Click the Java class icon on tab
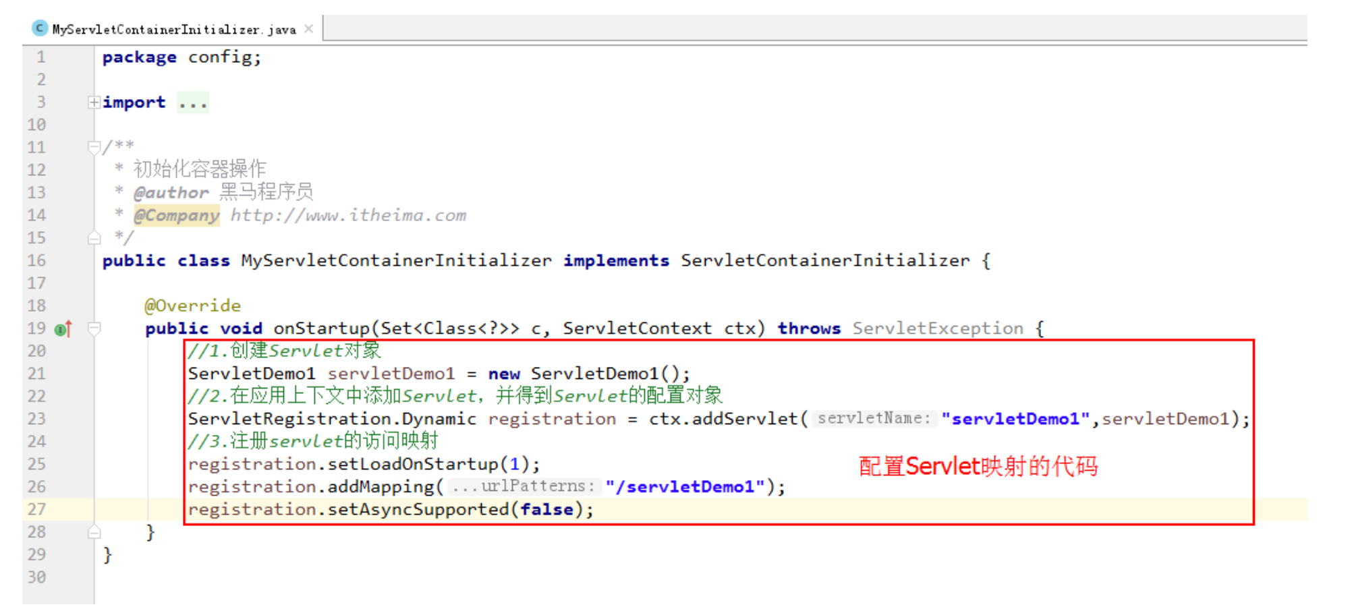This screenshot has width=1352, height=609. (x=40, y=28)
